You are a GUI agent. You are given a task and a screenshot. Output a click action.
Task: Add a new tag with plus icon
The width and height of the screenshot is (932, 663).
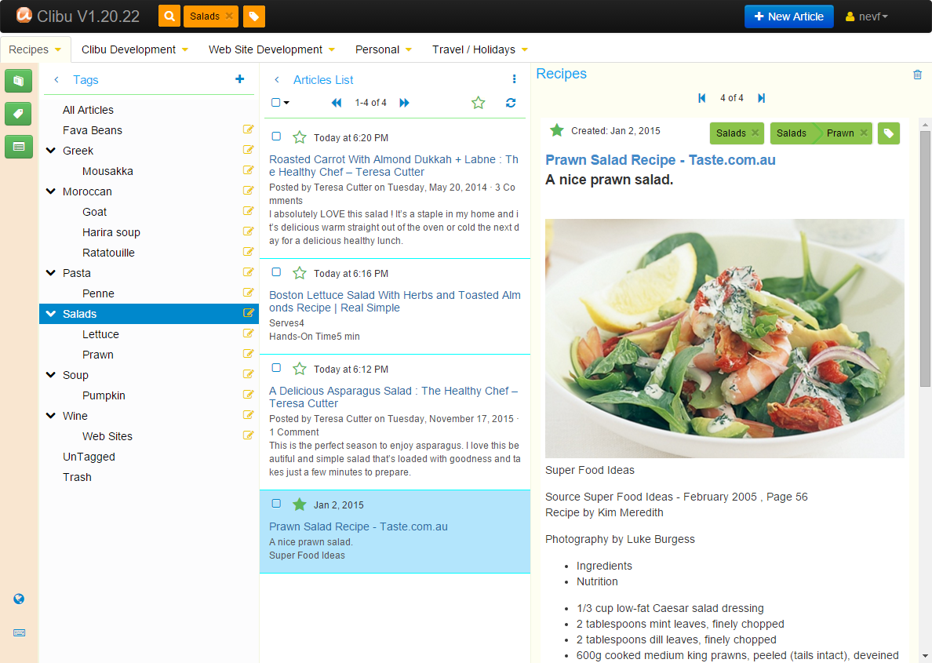tap(239, 79)
